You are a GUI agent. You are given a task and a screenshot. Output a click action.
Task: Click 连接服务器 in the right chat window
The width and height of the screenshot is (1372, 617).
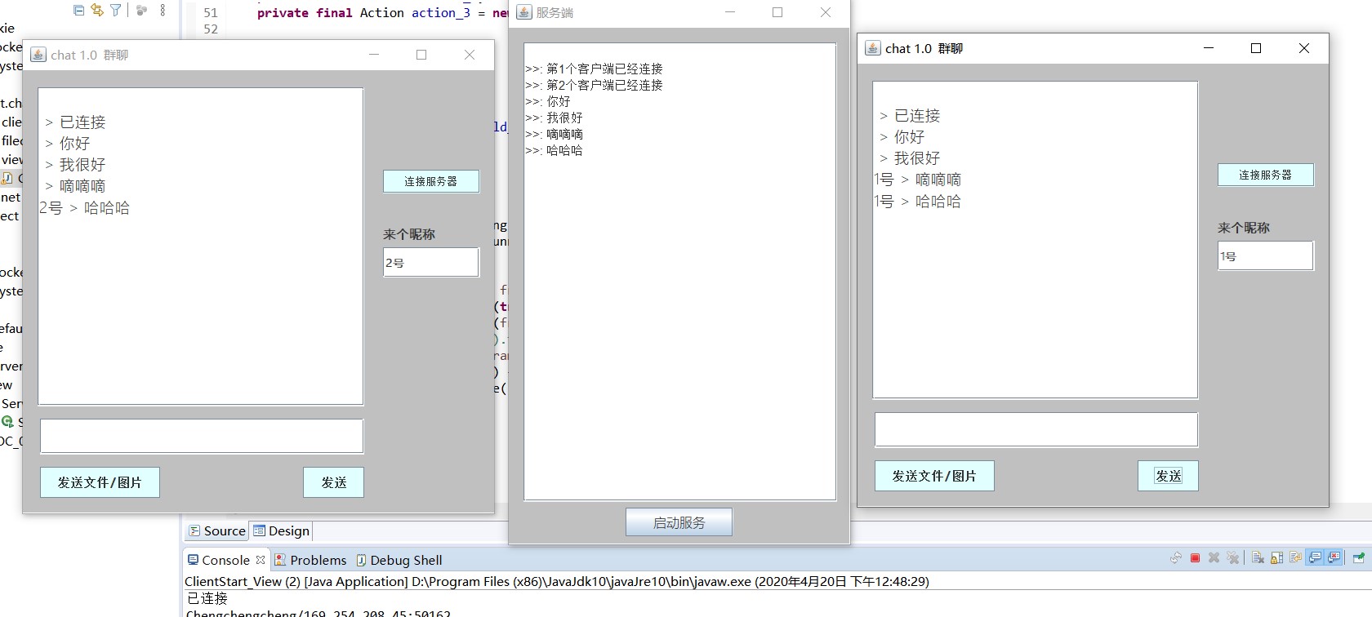[x=1266, y=175]
